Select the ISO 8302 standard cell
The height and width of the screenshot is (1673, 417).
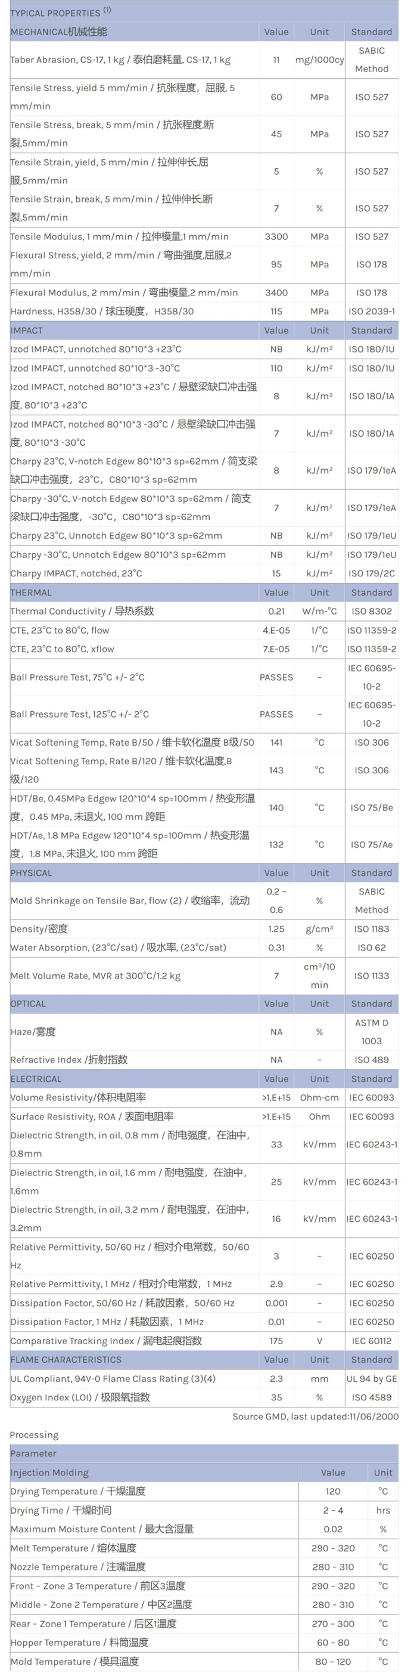pyautogui.click(x=372, y=611)
